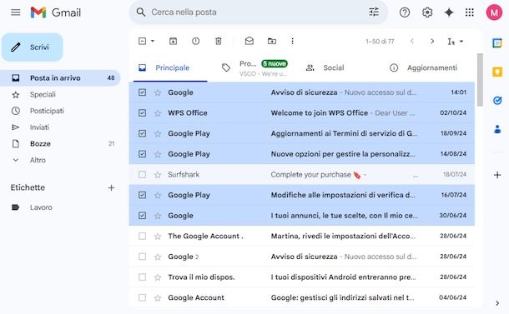Star the WPS Office email
The height and width of the screenshot is (314, 509).
coord(158,113)
